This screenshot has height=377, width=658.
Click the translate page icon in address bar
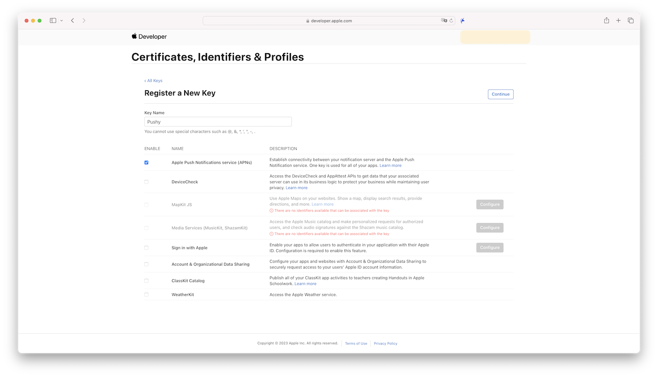(444, 21)
